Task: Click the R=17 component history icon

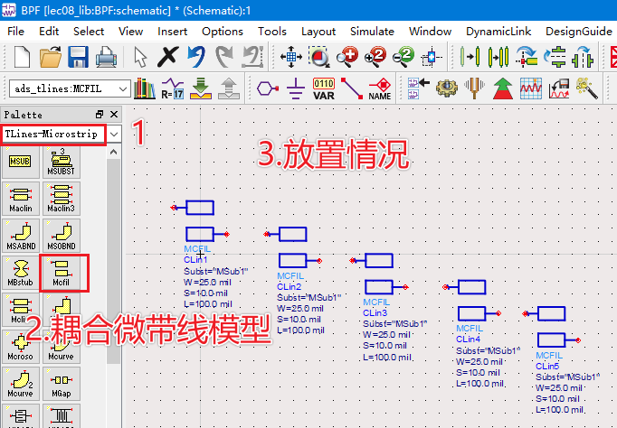Action: click(173, 88)
